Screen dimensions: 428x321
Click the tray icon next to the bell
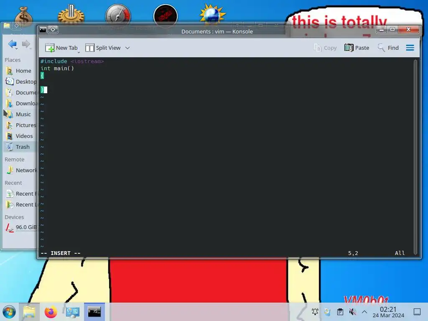coord(327,312)
